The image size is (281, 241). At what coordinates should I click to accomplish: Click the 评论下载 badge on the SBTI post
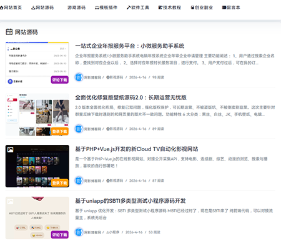pyautogui.click(x=60, y=235)
